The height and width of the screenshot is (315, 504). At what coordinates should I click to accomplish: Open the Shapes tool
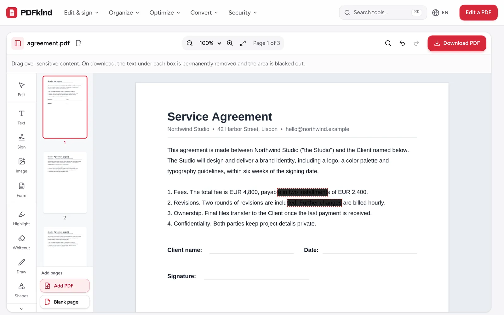tap(21, 290)
